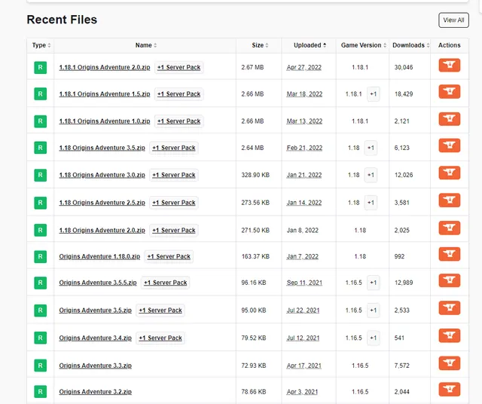Click the View All button
The width and height of the screenshot is (482, 404).
click(x=453, y=20)
